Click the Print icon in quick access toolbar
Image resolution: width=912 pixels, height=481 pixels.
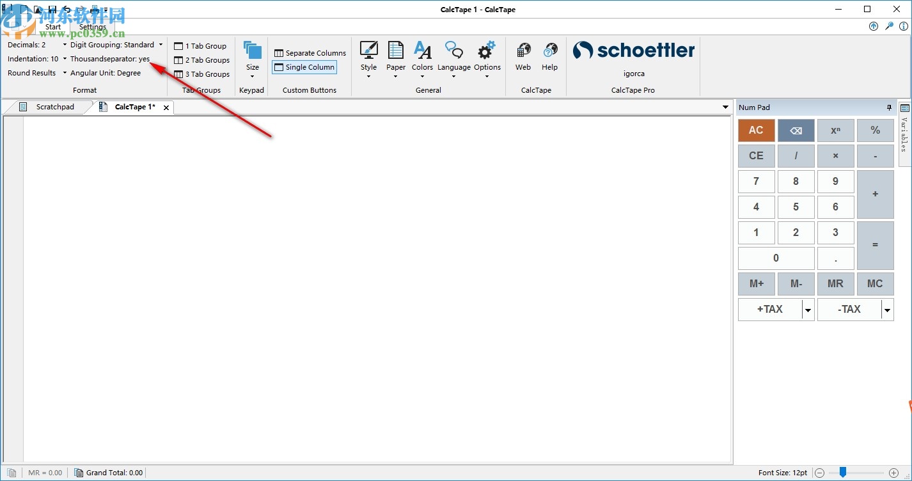[x=94, y=10]
